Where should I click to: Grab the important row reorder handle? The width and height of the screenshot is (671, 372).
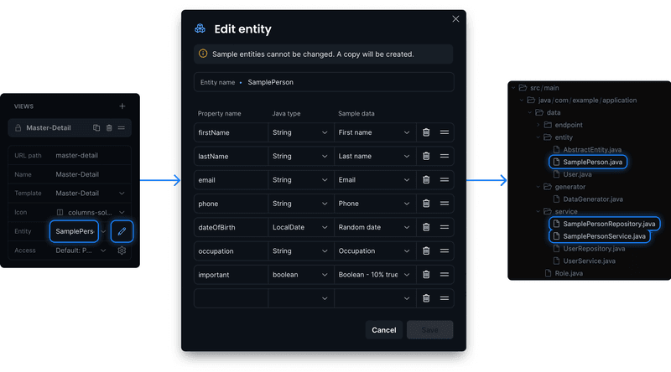[445, 275]
